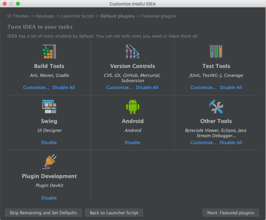
Task: Disable all Version Controls plugins
Action: [x=147, y=87]
